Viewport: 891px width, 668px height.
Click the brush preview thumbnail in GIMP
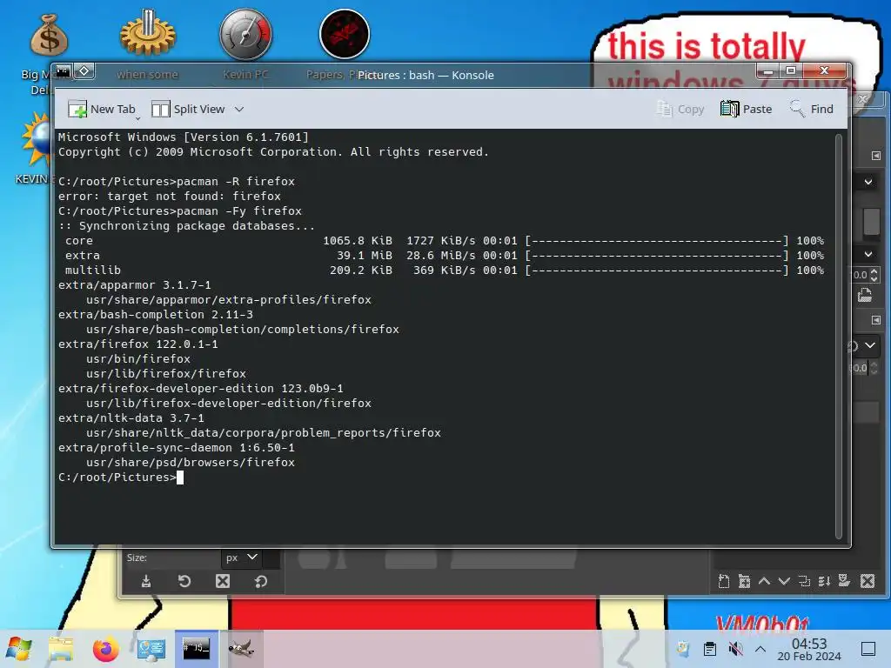click(871, 222)
